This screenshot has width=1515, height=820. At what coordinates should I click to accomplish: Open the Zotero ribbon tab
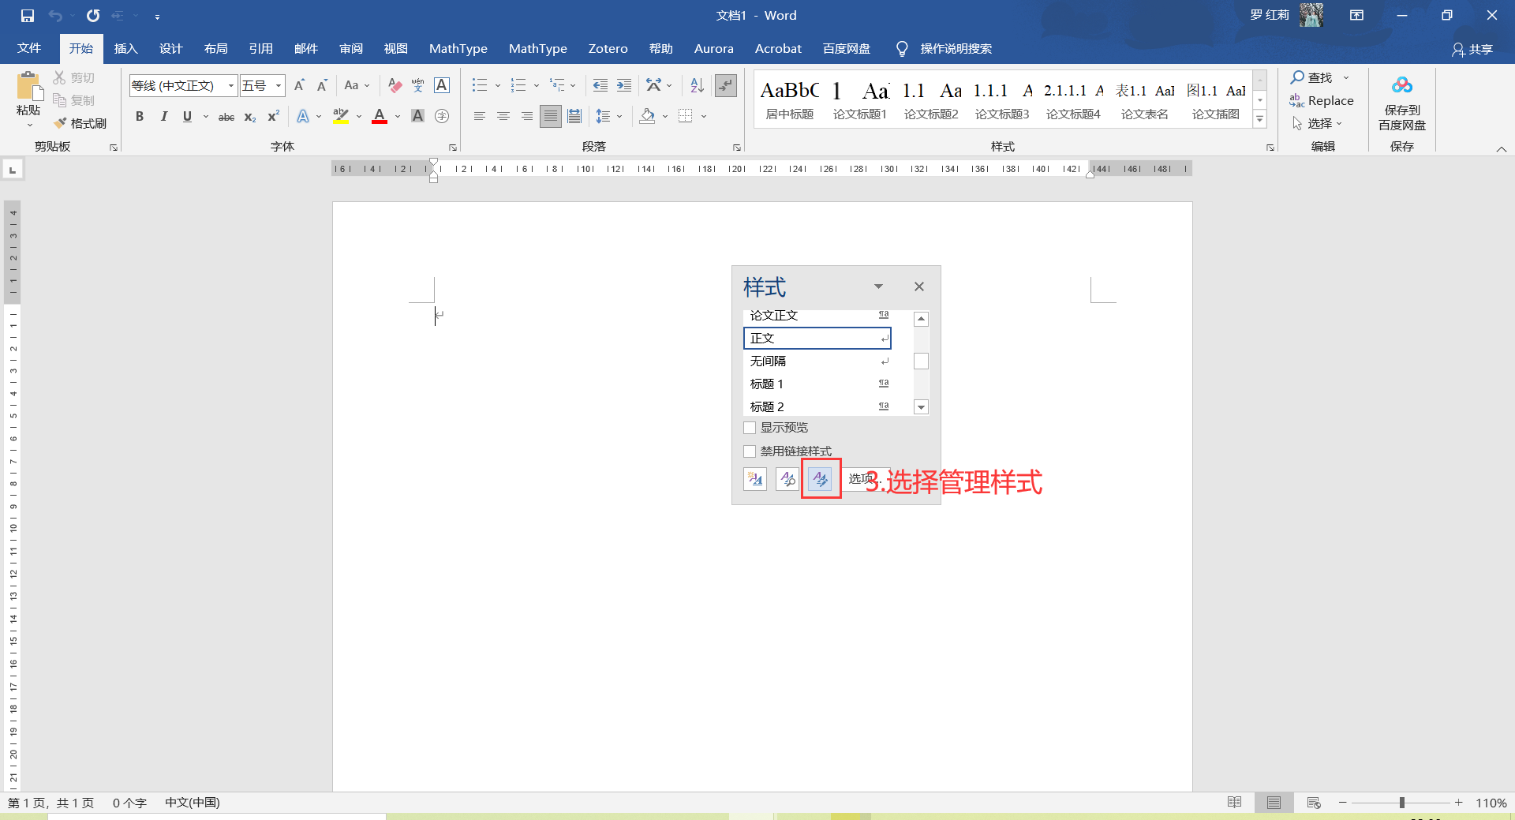(x=608, y=48)
